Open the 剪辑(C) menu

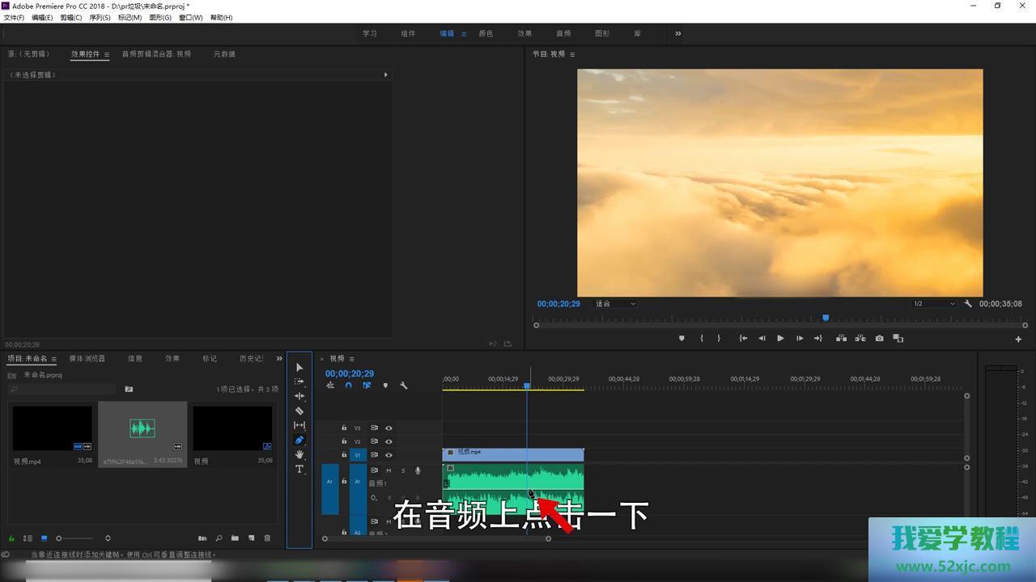coord(71,18)
